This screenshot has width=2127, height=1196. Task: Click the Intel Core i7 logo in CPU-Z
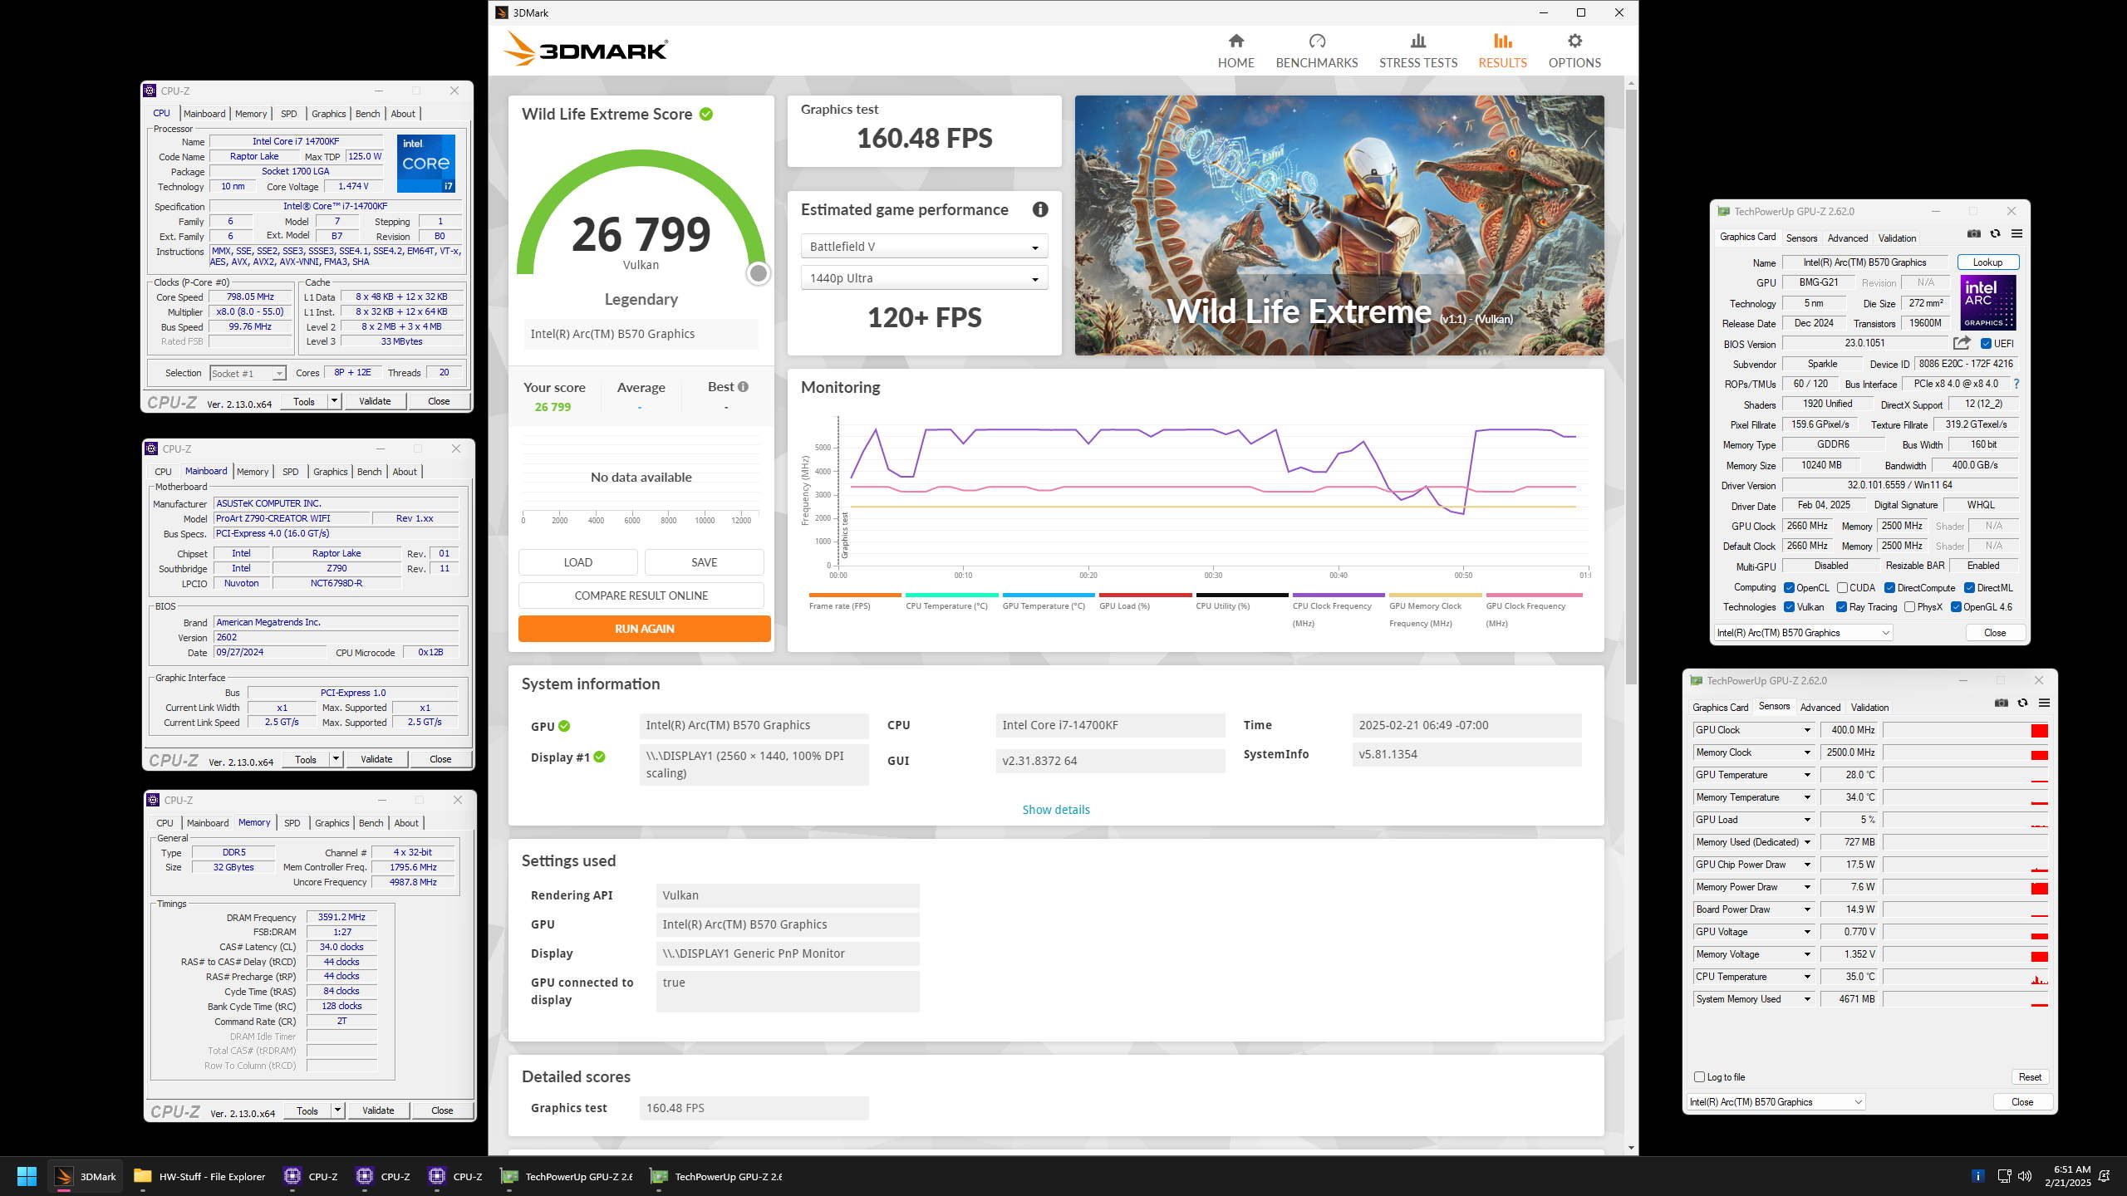coord(426,164)
